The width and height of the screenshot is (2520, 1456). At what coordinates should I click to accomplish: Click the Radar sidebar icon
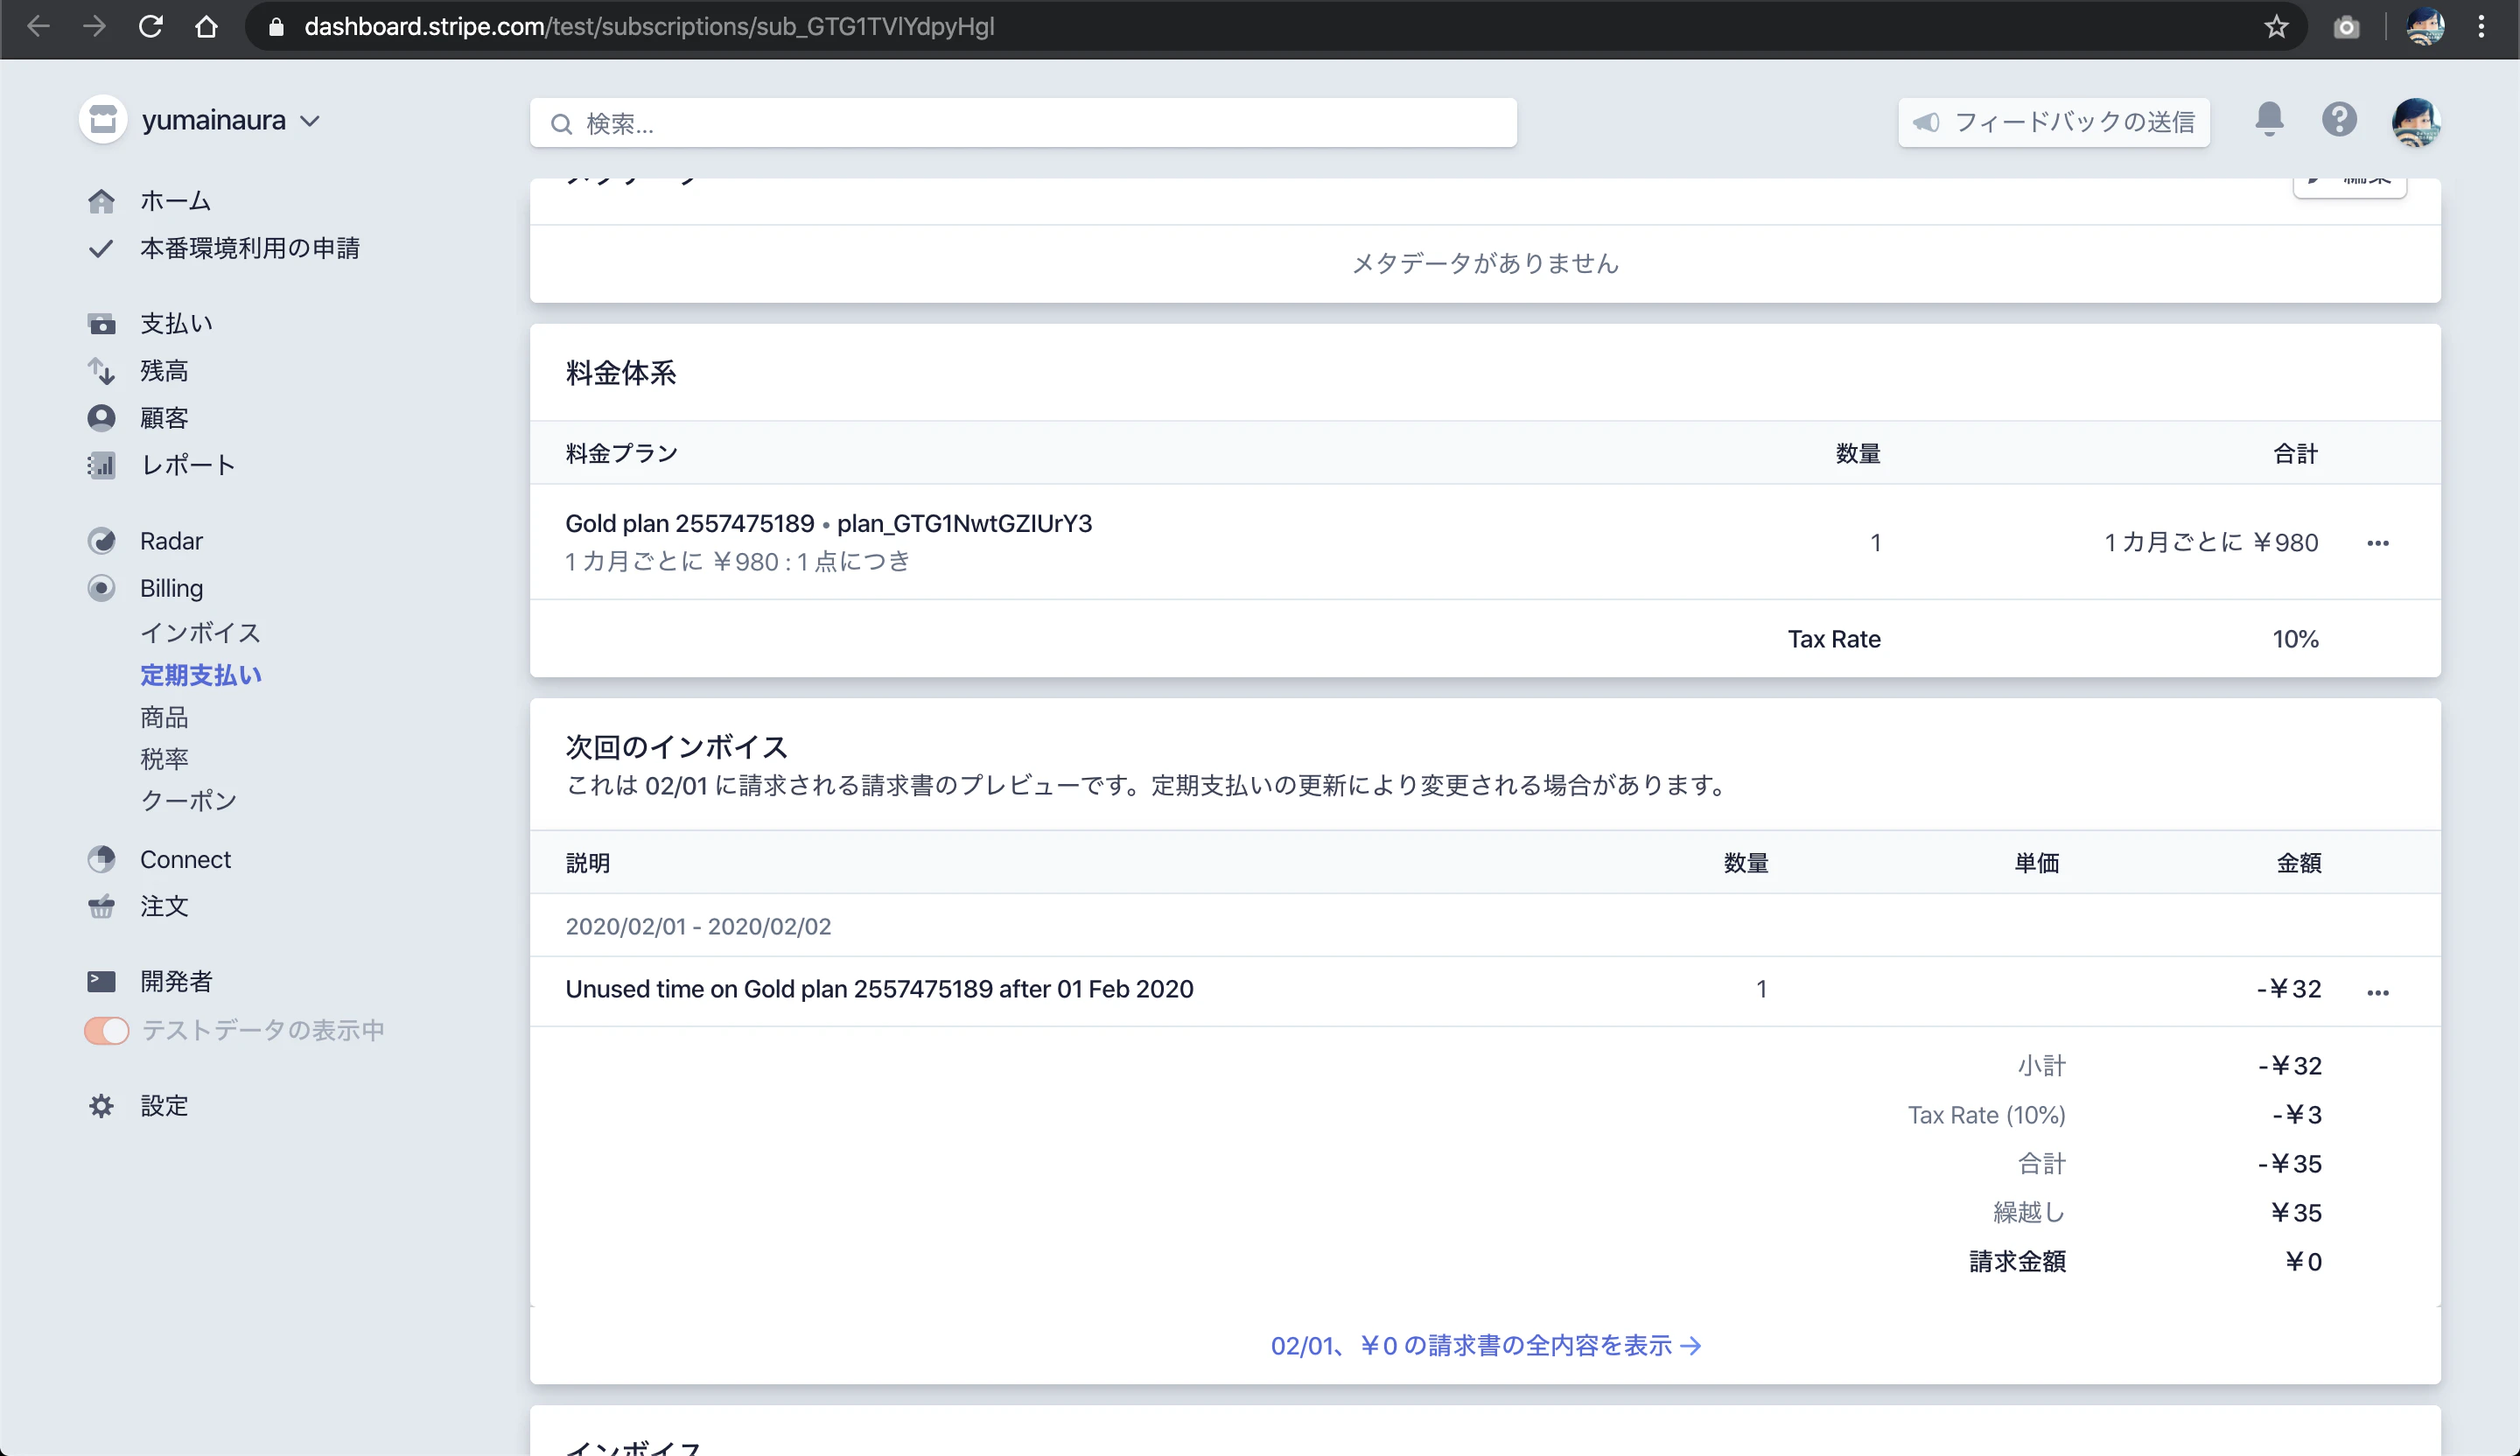click(101, 541)
